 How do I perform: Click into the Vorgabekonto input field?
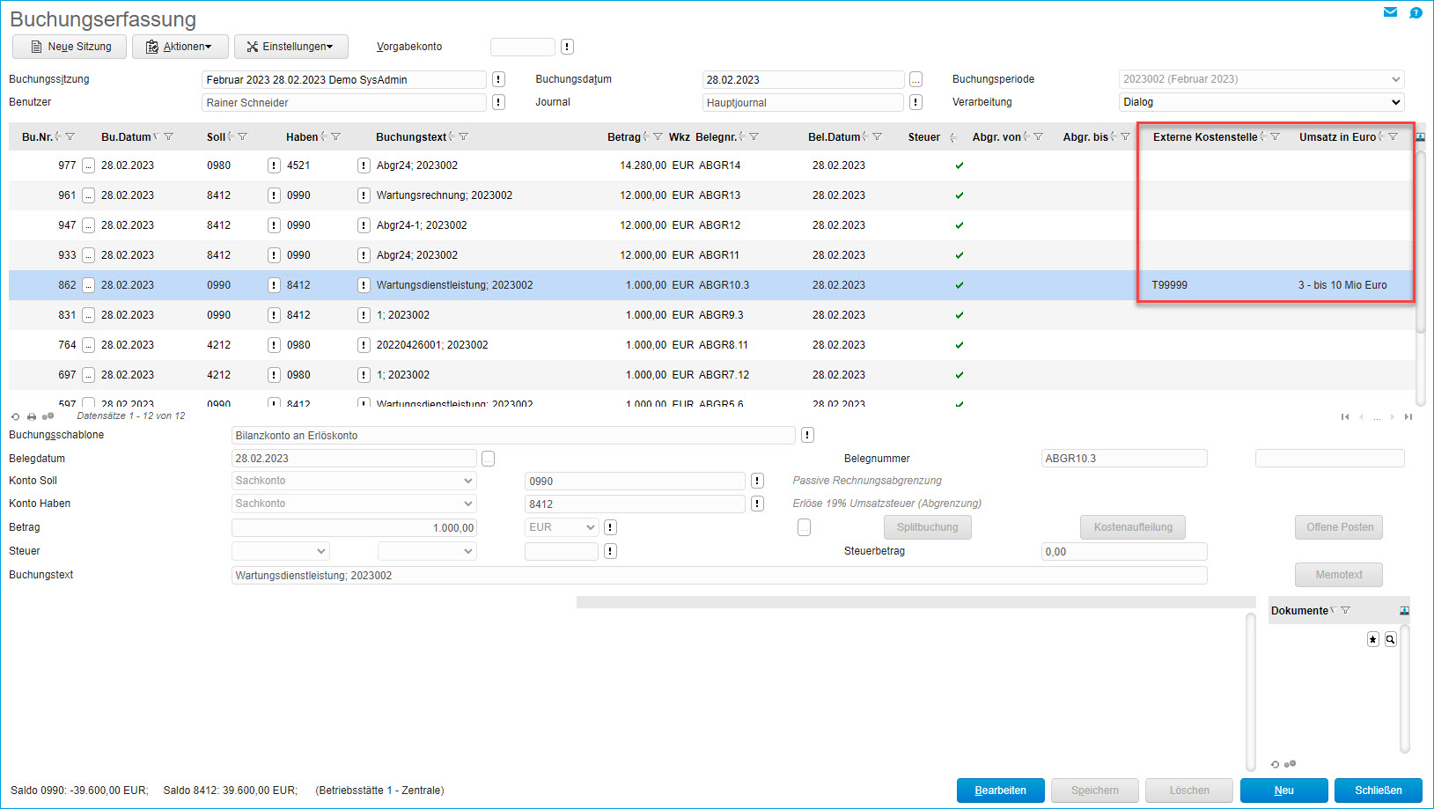(x=523, y=47)
